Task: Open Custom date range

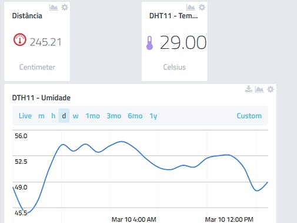Action: tap(249, 116)
